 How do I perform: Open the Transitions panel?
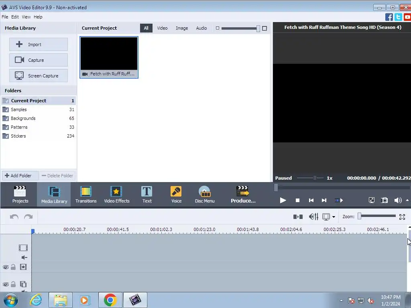(86, 195)
